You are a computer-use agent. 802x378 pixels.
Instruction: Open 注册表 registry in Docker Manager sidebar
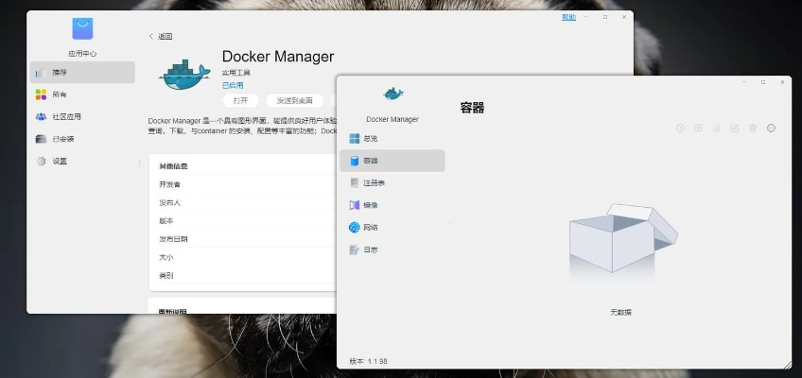[x=373, y=182]
